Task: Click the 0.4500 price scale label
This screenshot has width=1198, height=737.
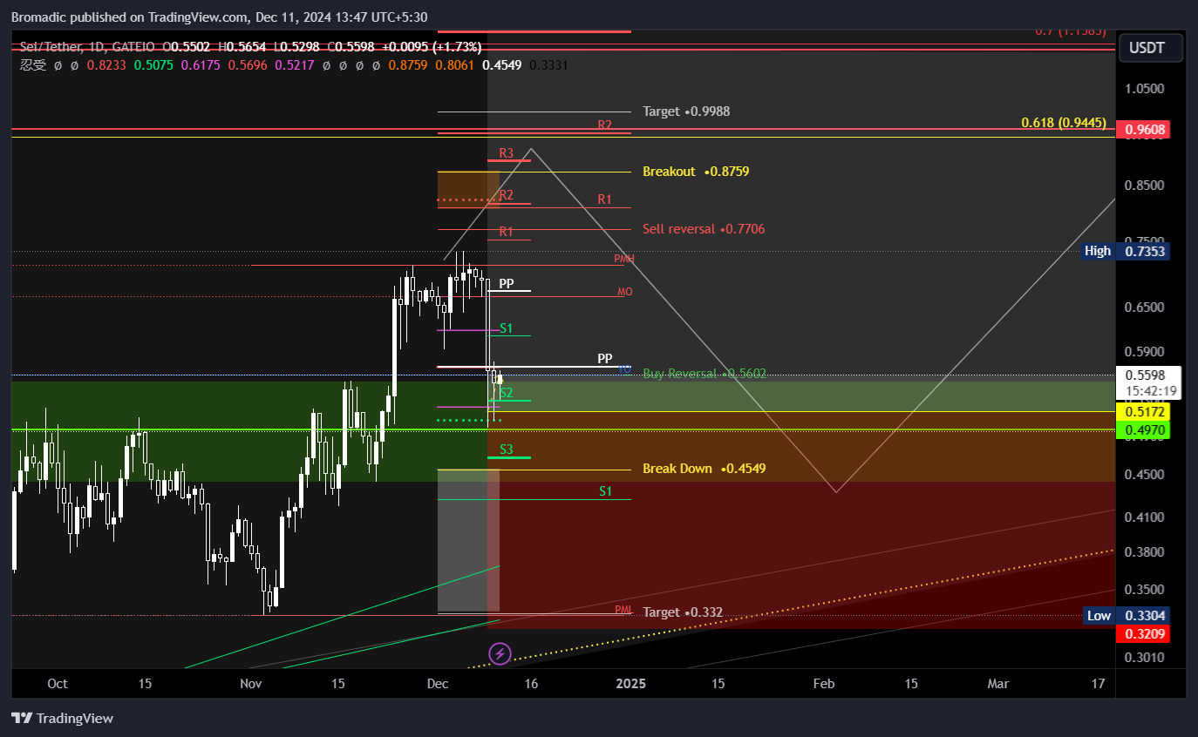Action: click(1144, 474)
